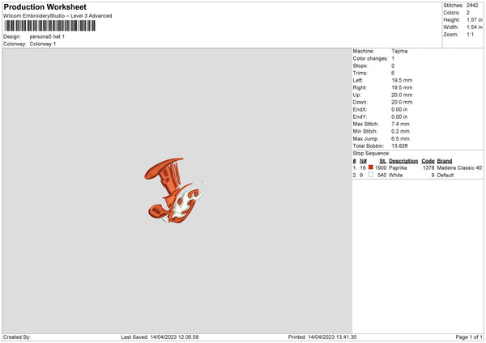The image size is (486, 343).
Task: Click the N# column header
Action: tap(363, 161)
